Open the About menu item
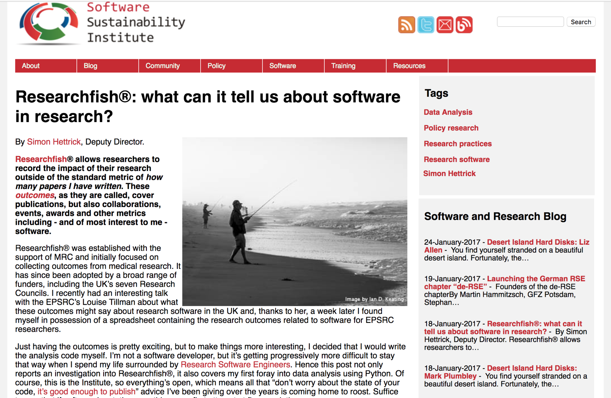Viewport: 611px width, 398px height. [x=31, y=66]
